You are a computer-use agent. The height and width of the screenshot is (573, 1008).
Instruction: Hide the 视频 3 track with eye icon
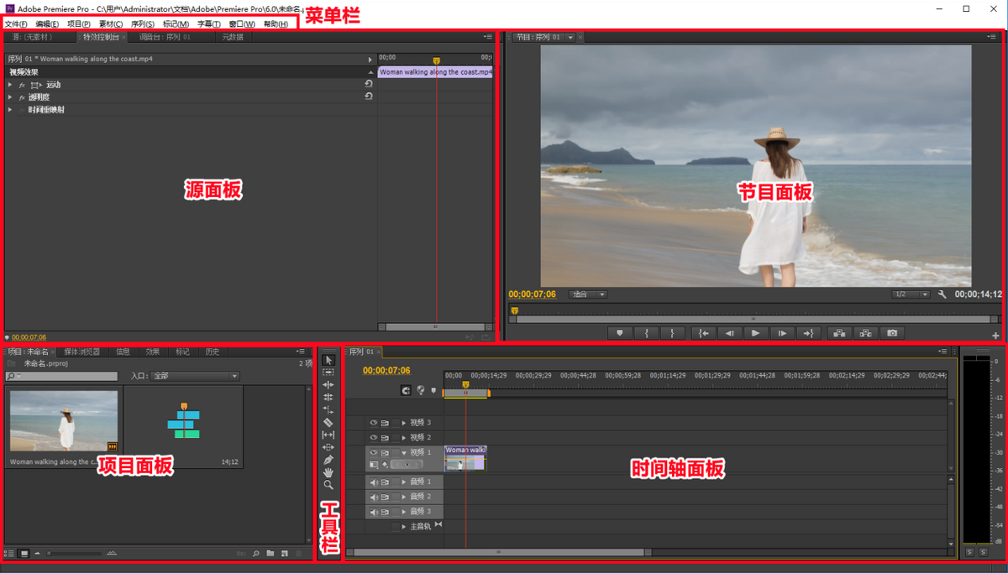click(x=374, y=423)
